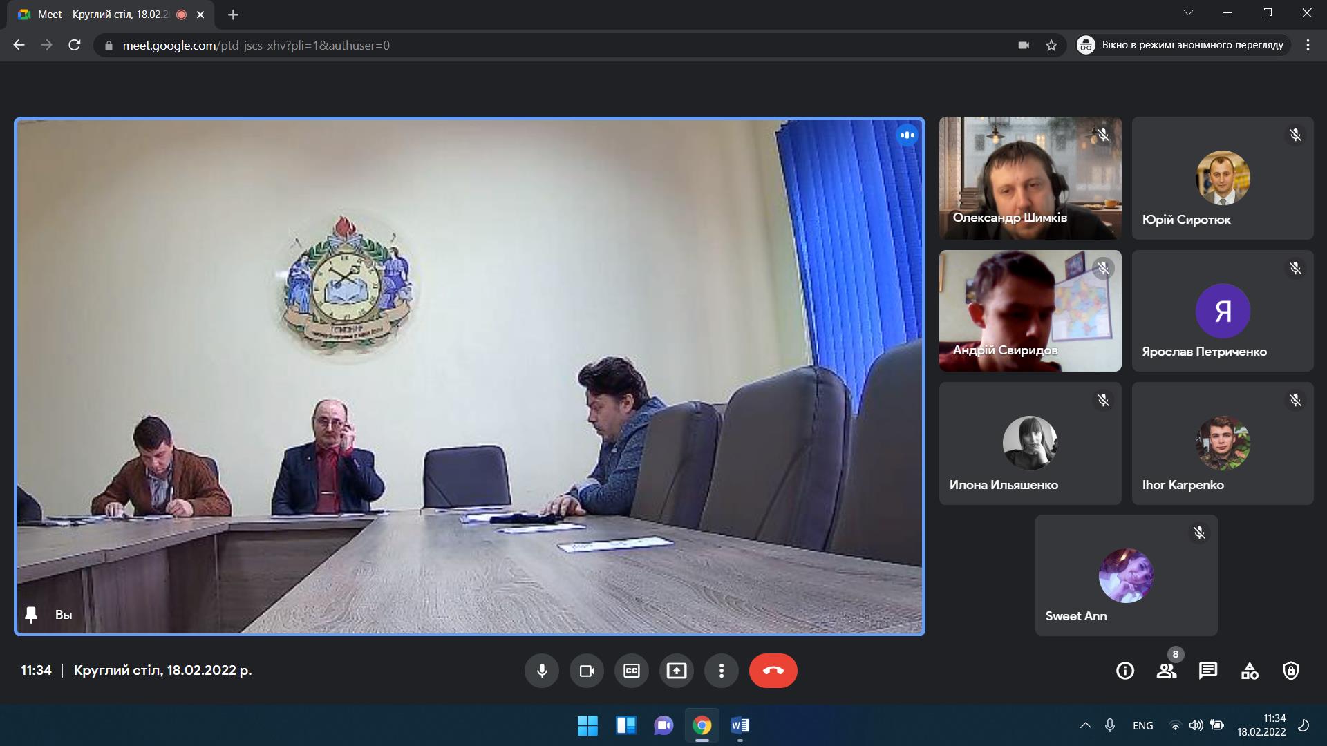The height and width of the screenshot is (746, 1327).
Task: Open the in-call chat messages
Action: click(x=1208, y=671)
